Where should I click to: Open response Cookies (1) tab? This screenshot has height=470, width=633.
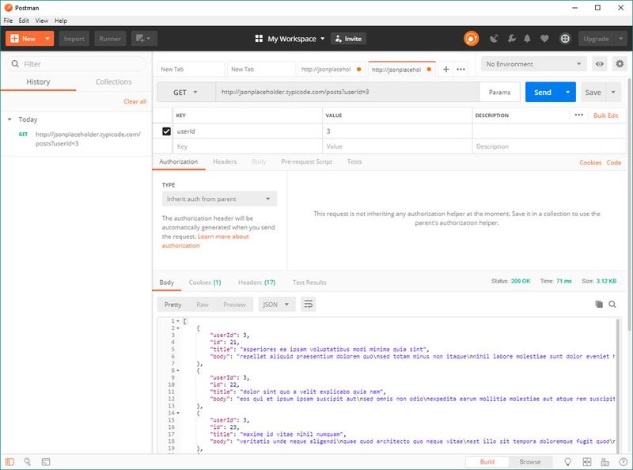tap(205, 282)
